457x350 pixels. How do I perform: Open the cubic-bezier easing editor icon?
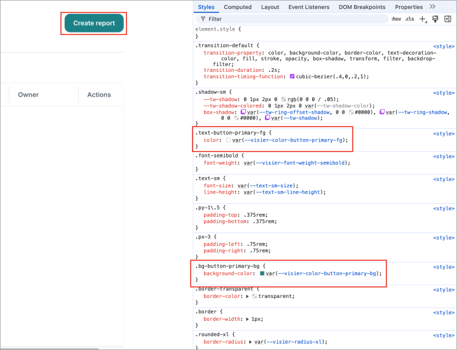[292, 76]
